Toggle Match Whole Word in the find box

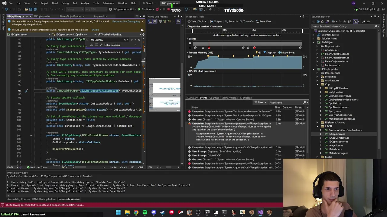[x=96, y=45]
